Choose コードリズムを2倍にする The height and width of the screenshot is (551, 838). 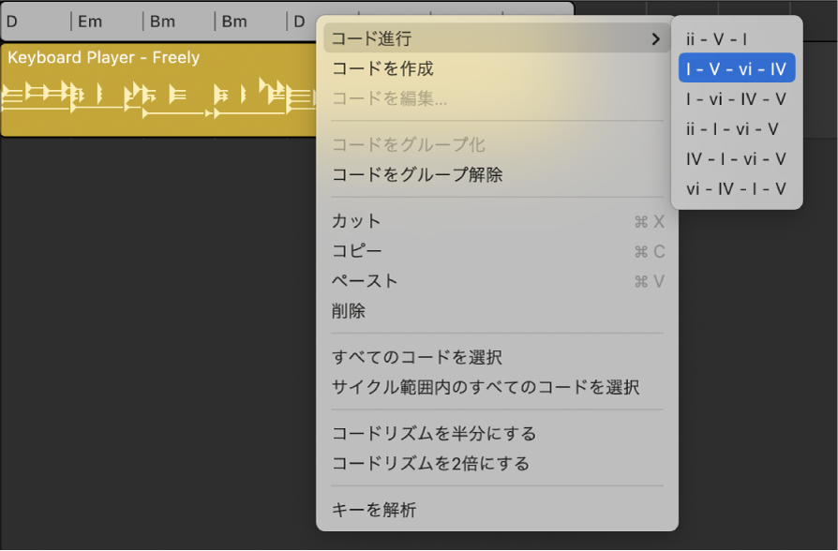point(430,464)
